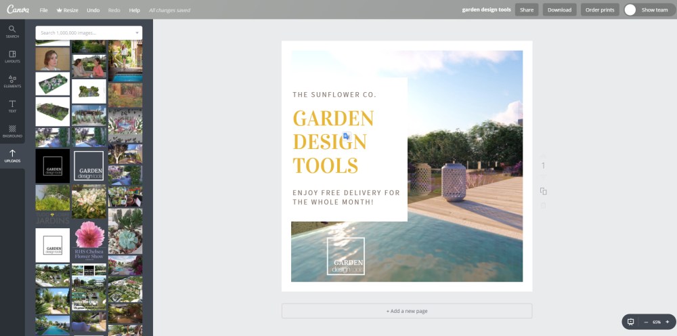The width and height of the screenshot is (677, 336).
Task: Zoom in with the plus button
Action: pyautogui.click(x=667, y=321)
